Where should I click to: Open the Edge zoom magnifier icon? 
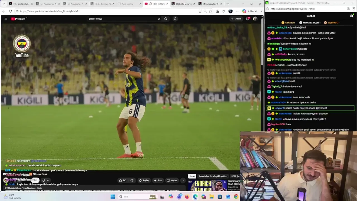(x=205, y=11)
